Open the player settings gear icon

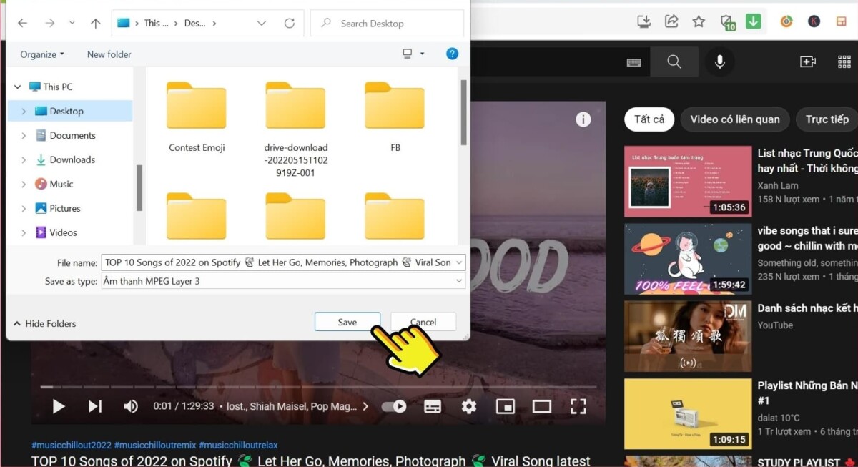(x=469, y=406)
